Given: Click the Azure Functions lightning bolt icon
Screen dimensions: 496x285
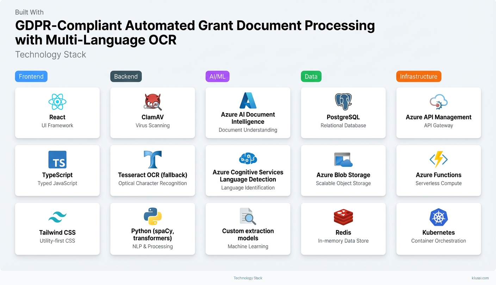Looking at the screenshot, I should 439,160.
